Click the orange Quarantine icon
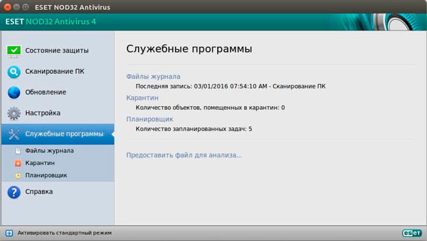Viewport: 427px width, 241px height. [x=18, y=163]
